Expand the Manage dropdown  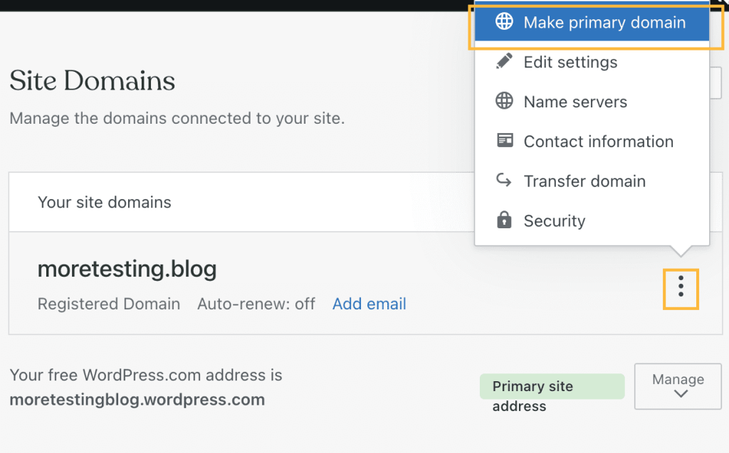pos(677,386)
